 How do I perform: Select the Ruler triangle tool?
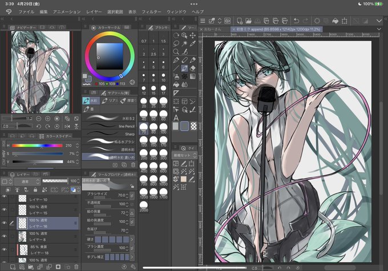click(x=176, y=93)
